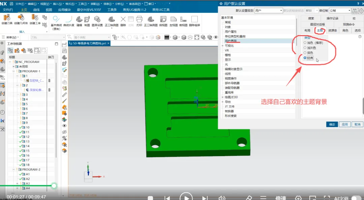
Task: Click the settings tree vertical scrollbar
Action: click(x=297, y=31)
